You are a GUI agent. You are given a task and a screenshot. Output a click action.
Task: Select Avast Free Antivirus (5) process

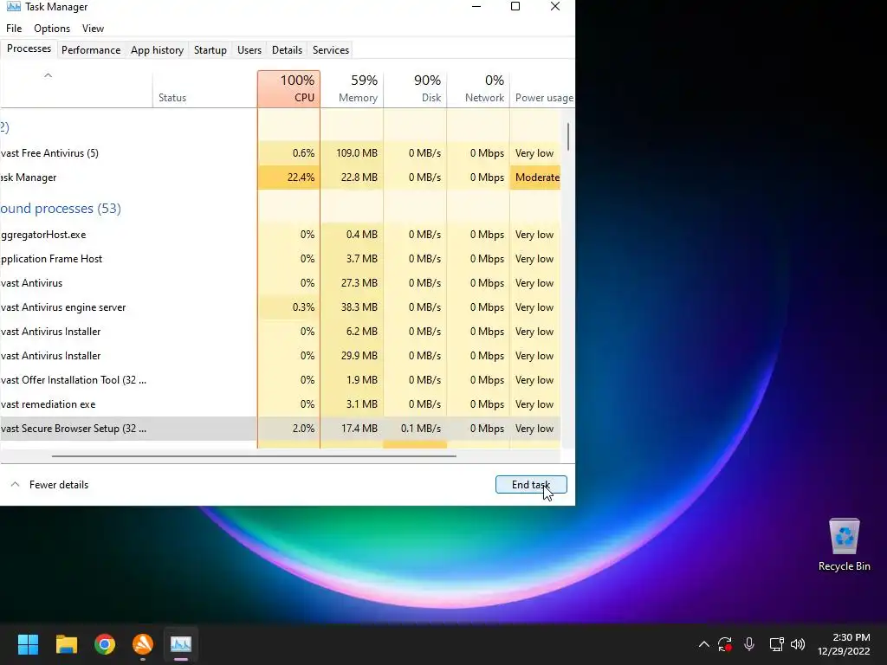point(281,153)
